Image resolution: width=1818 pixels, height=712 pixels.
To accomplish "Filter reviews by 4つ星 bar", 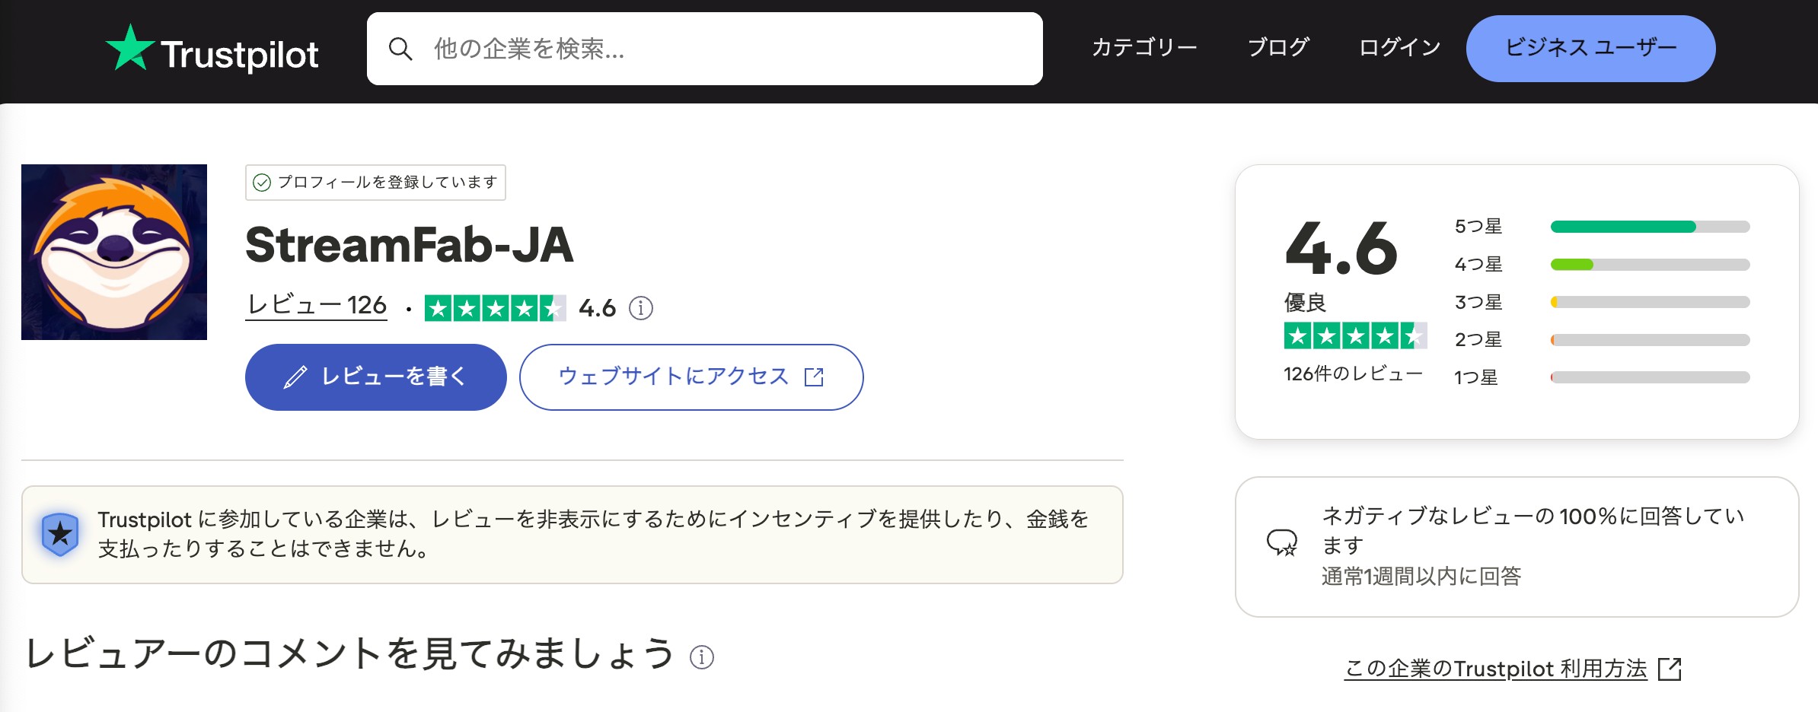I will point(1602,265).
